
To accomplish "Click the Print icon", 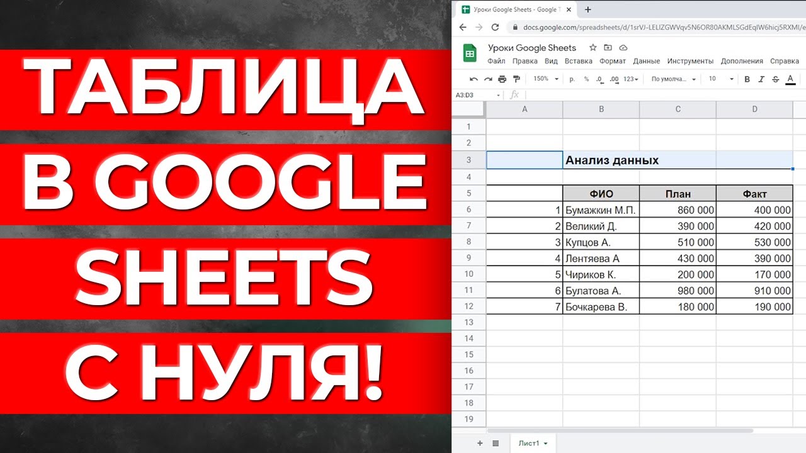I will tap(502, 79).
